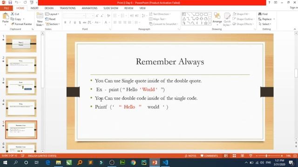This screenshot has height=167, width=298.
Task: Switch to Slide Sorter view
Action: coord(234,156)
